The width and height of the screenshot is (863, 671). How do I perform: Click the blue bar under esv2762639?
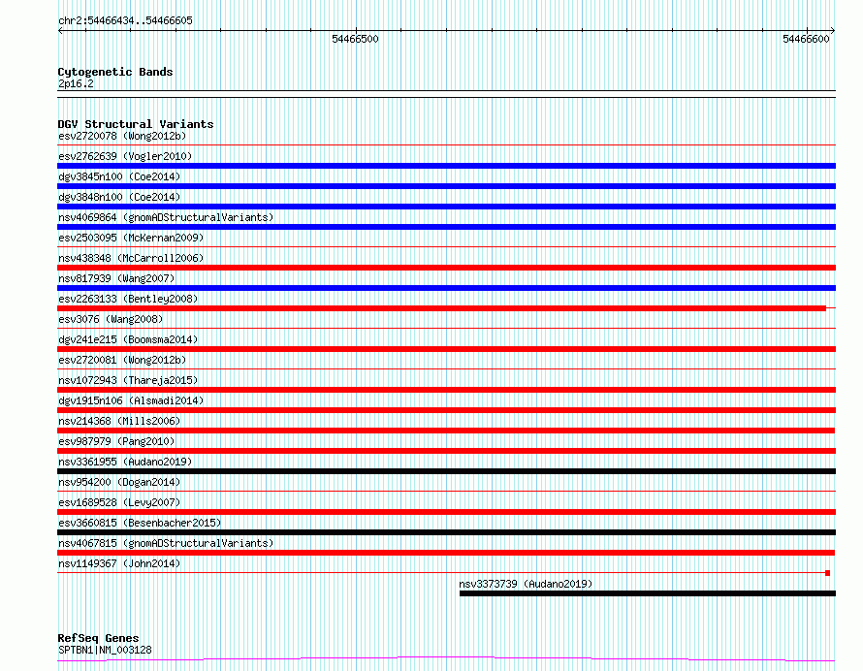tap(446, 166)
